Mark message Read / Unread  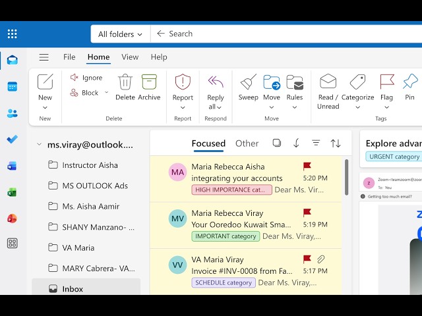click(x=328, y=92)
